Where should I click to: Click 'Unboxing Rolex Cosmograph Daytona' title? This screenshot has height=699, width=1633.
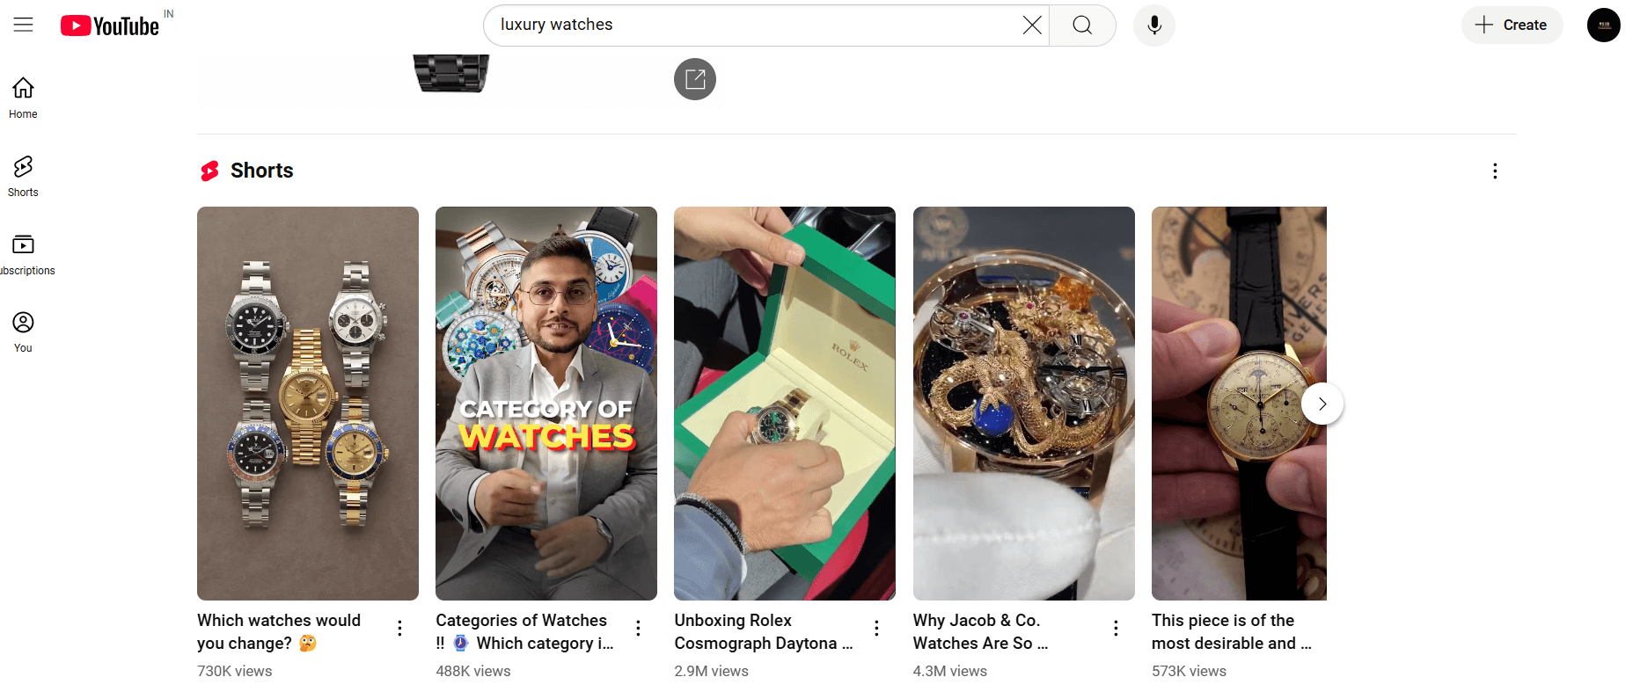pos(764,631)
